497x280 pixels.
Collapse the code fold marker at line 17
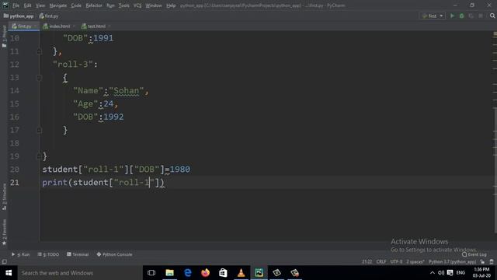pyautogui.click(x=40, y=130)
